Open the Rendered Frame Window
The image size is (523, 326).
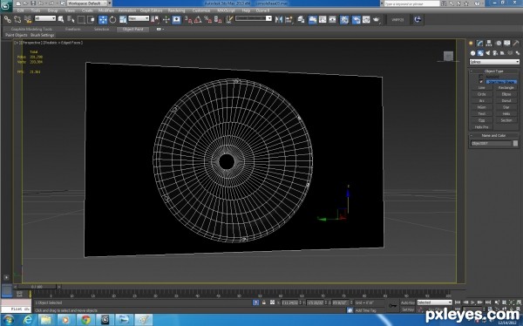366,20
